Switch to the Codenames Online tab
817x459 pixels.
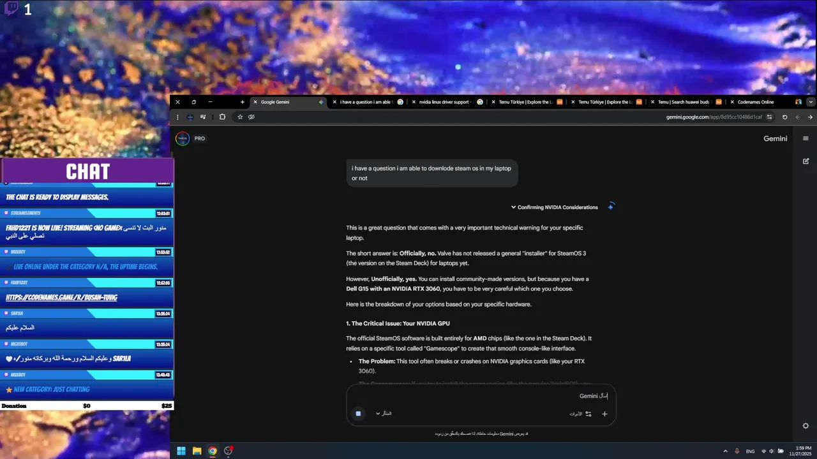point(766,102)
